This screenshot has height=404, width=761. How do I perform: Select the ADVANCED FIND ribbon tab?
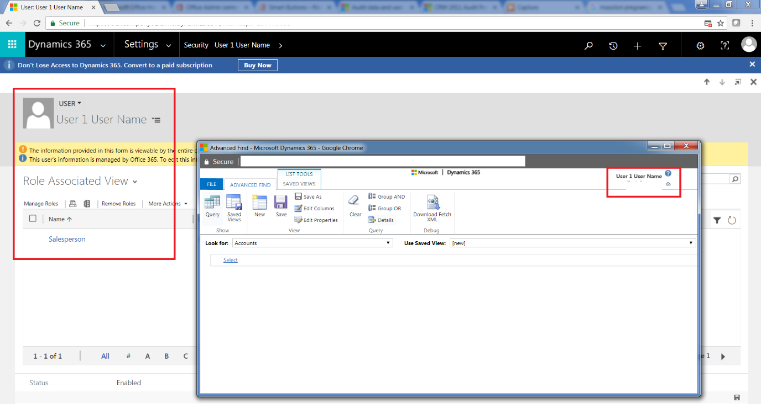tap(251, 185)
